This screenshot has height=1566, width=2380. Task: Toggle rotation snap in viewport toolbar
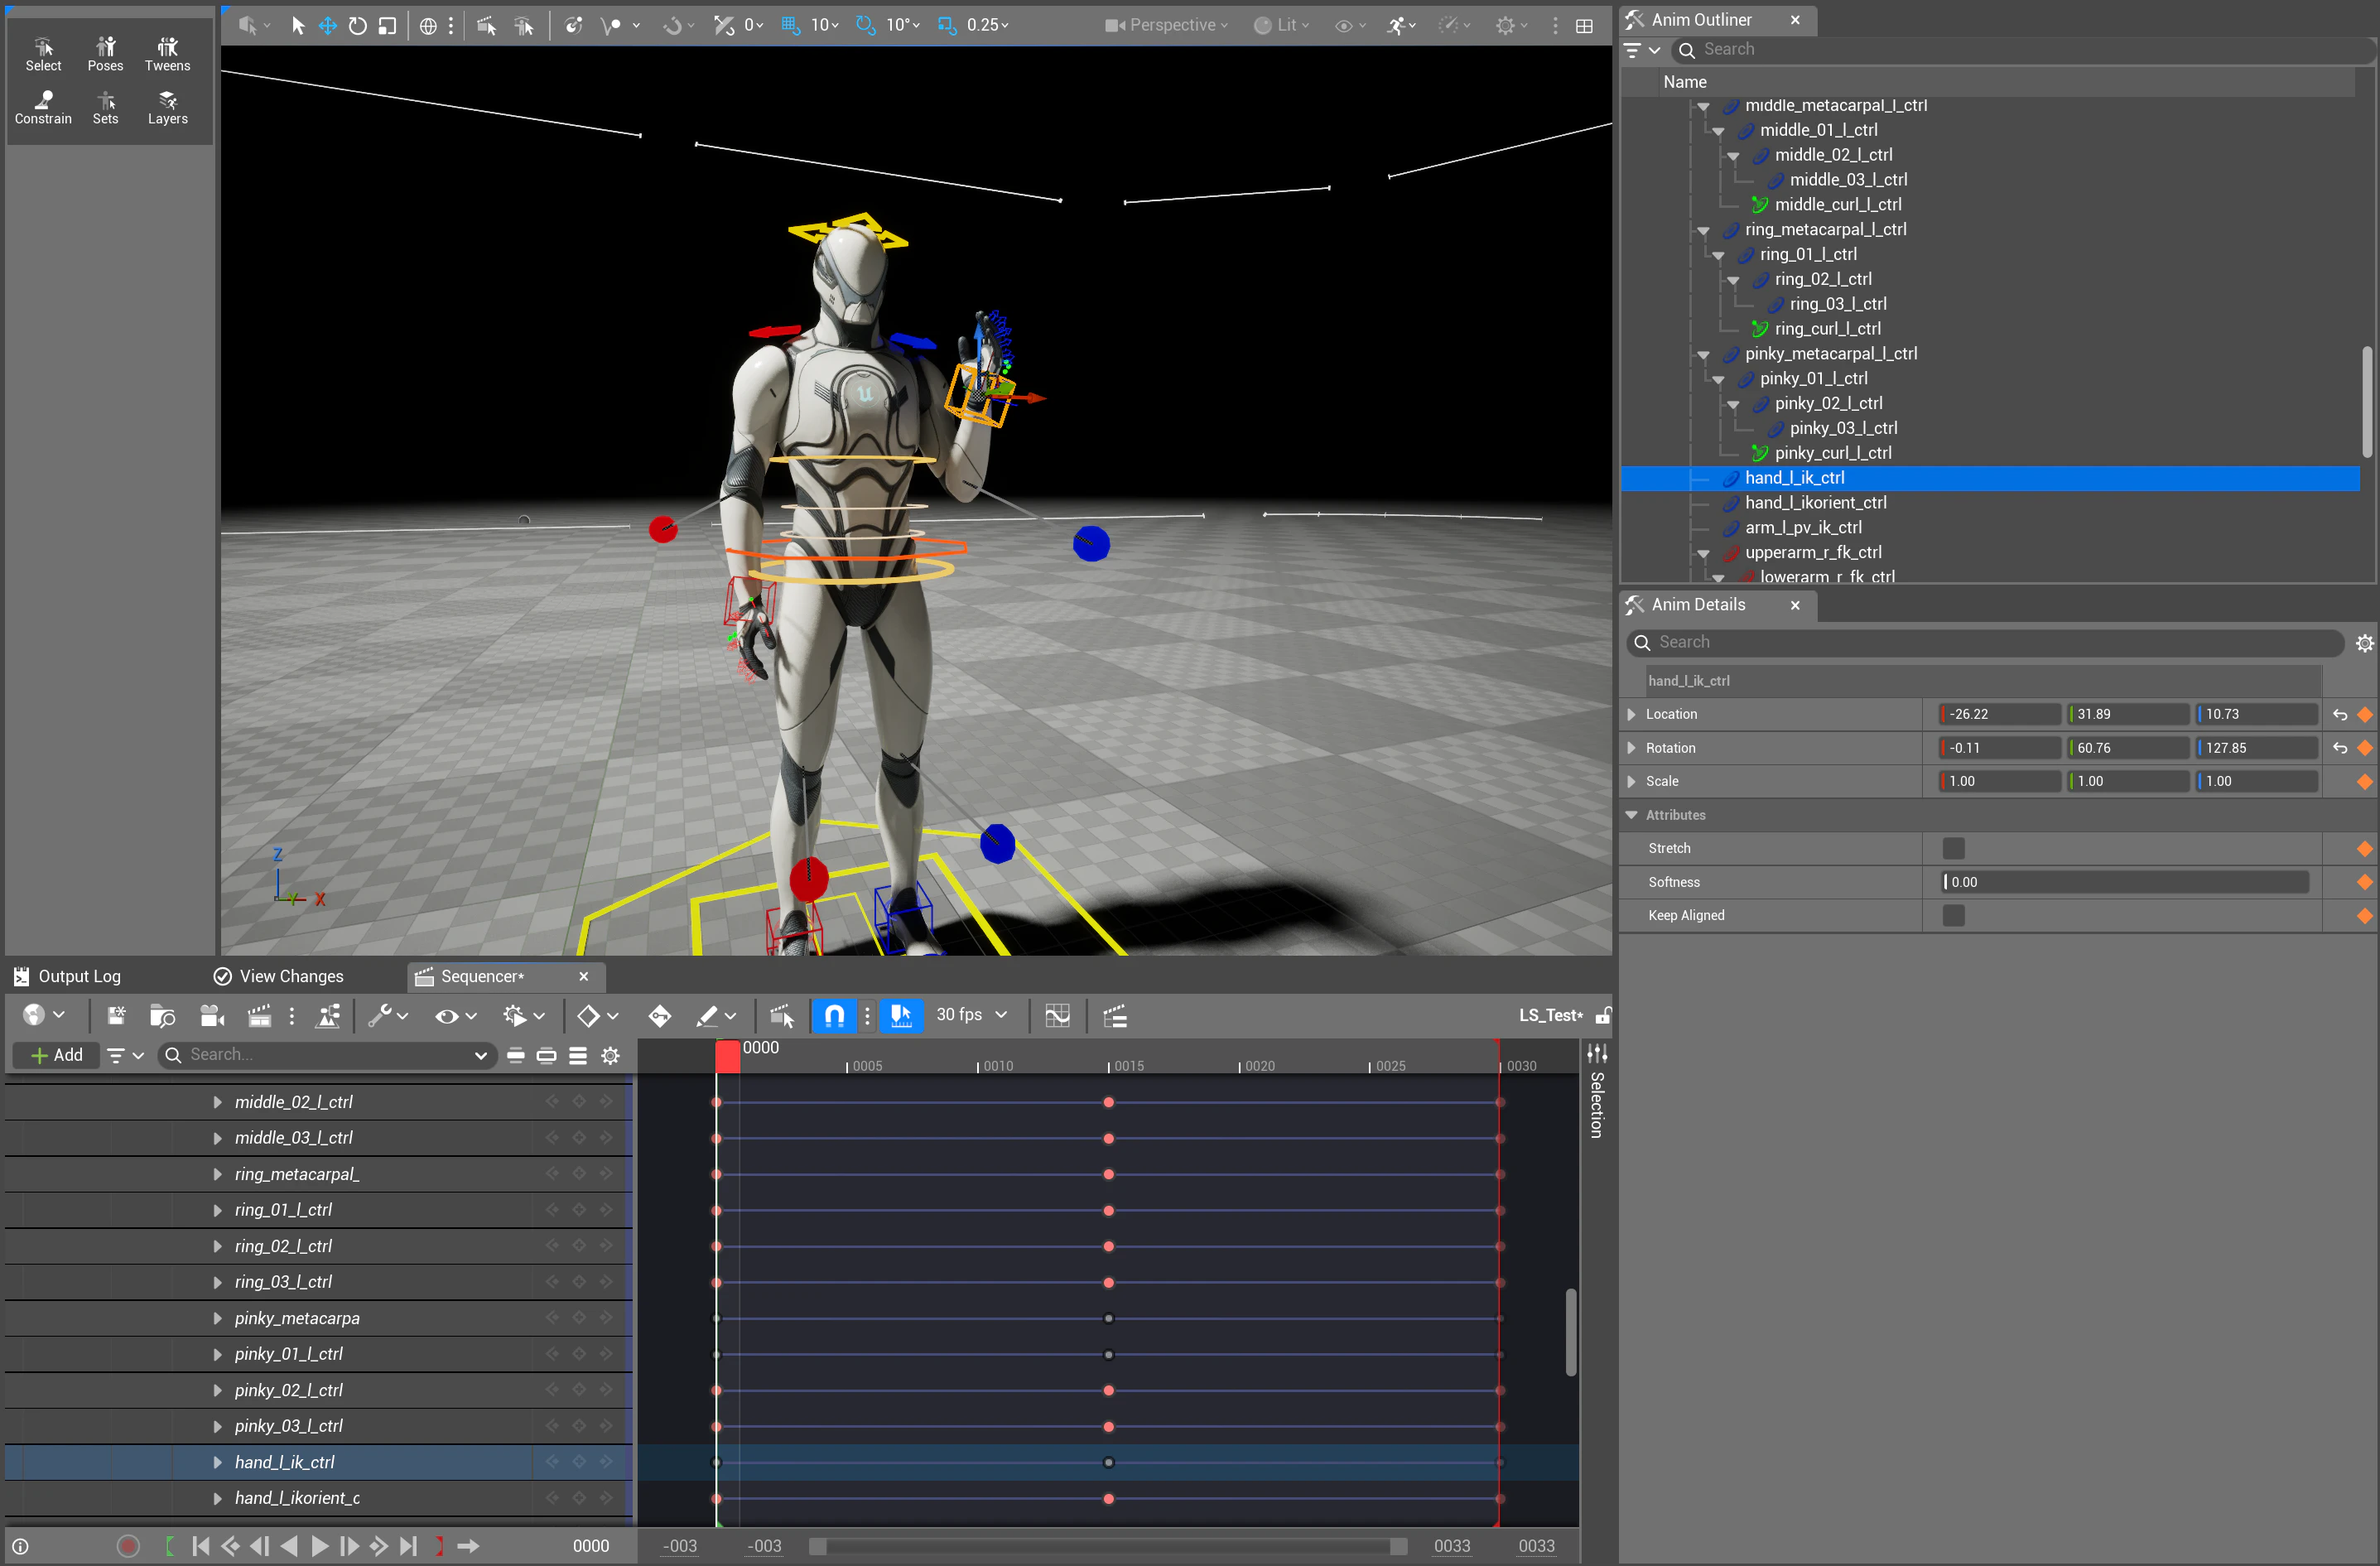click(x=866, y=25)
